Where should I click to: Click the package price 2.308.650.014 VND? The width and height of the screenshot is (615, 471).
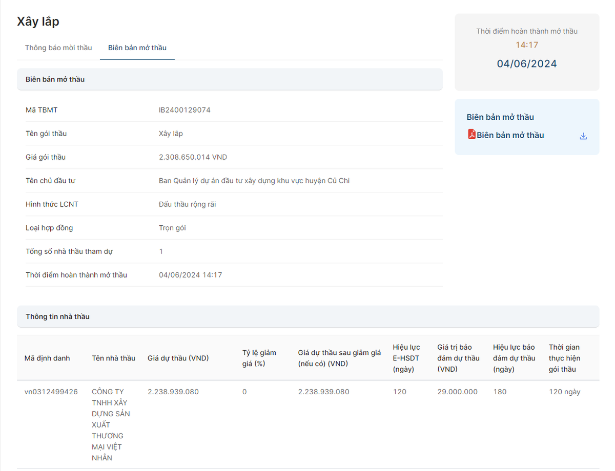click(193, 157)
